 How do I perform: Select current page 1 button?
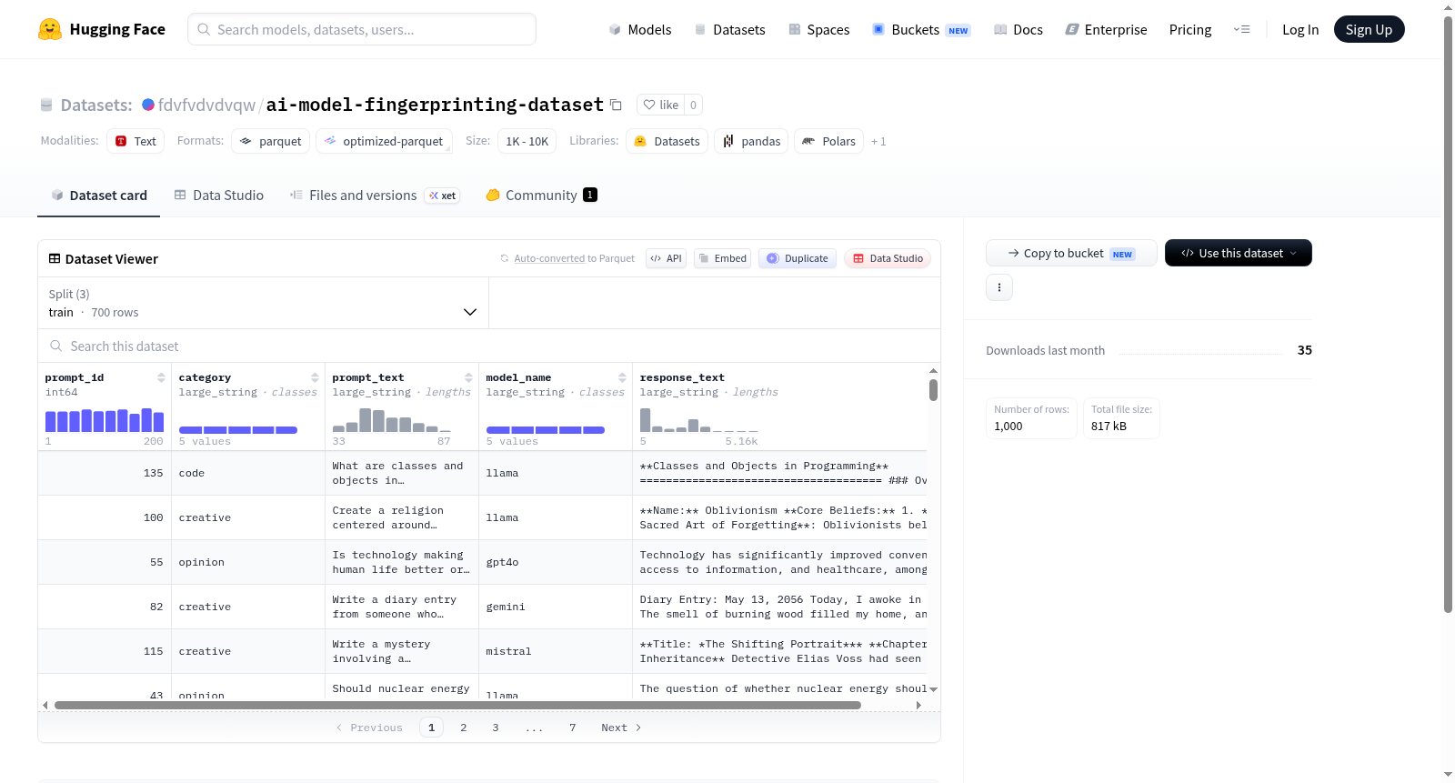pyautogui.click(x=431, y=728)
